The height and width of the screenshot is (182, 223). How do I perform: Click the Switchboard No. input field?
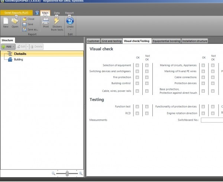point(212,120)
